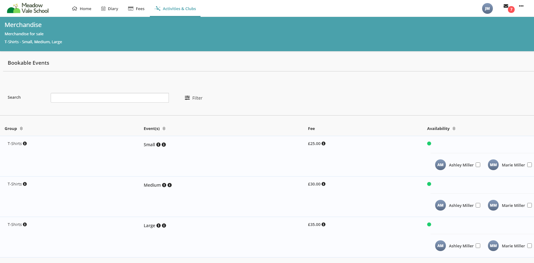This screenshot has width=534, height=263.
Task: Tick Ashley Miller checkbox for Small T-Shirt
Action: [478, 165]
